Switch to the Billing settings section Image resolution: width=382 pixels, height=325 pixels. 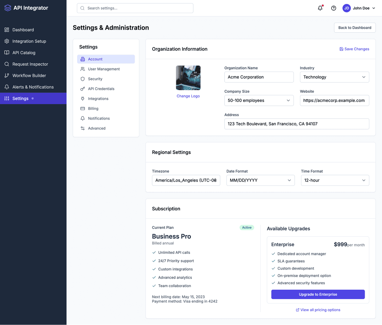coord(93,108)
